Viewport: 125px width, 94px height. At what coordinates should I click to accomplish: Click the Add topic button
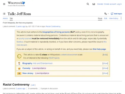[x=116, y=14]
